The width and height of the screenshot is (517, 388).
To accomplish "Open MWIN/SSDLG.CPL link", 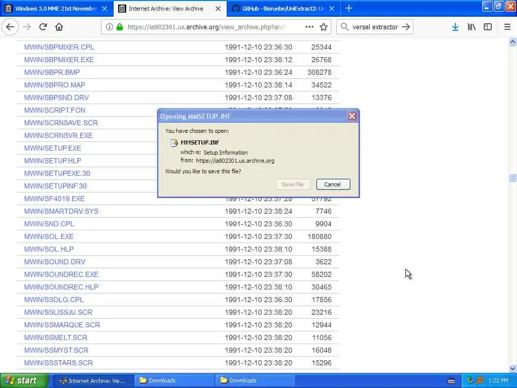I will click(x=54, y=300).
